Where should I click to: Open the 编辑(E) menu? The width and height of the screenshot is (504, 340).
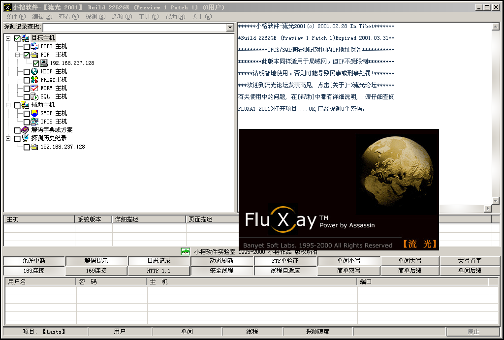pyautogui.click(x=42, y=17)
